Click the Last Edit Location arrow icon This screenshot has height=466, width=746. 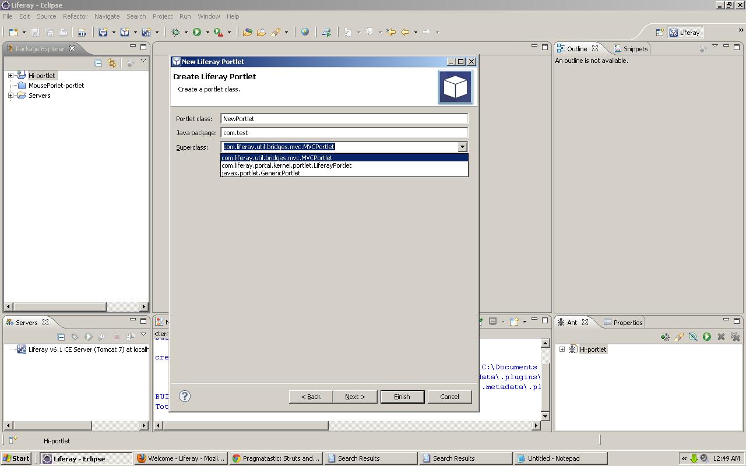tap(391, 32)
